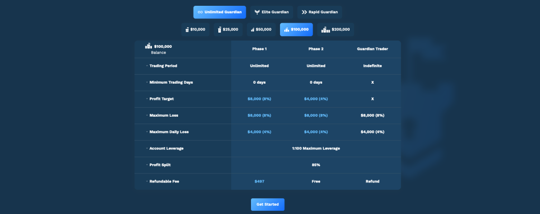Expand the Profit Target row details
This screenshot has width=540, height=214.
click(x=147, y=99)
